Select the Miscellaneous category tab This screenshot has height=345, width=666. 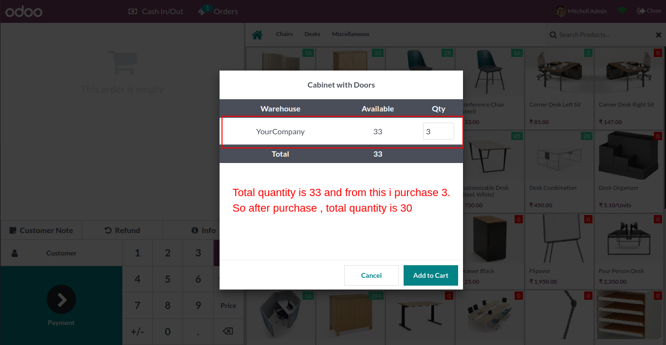pos(351,34)
